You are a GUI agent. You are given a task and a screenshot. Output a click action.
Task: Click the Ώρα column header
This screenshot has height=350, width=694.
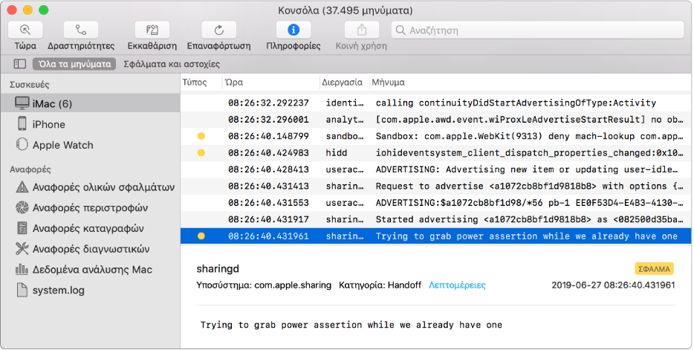(234, 82)
